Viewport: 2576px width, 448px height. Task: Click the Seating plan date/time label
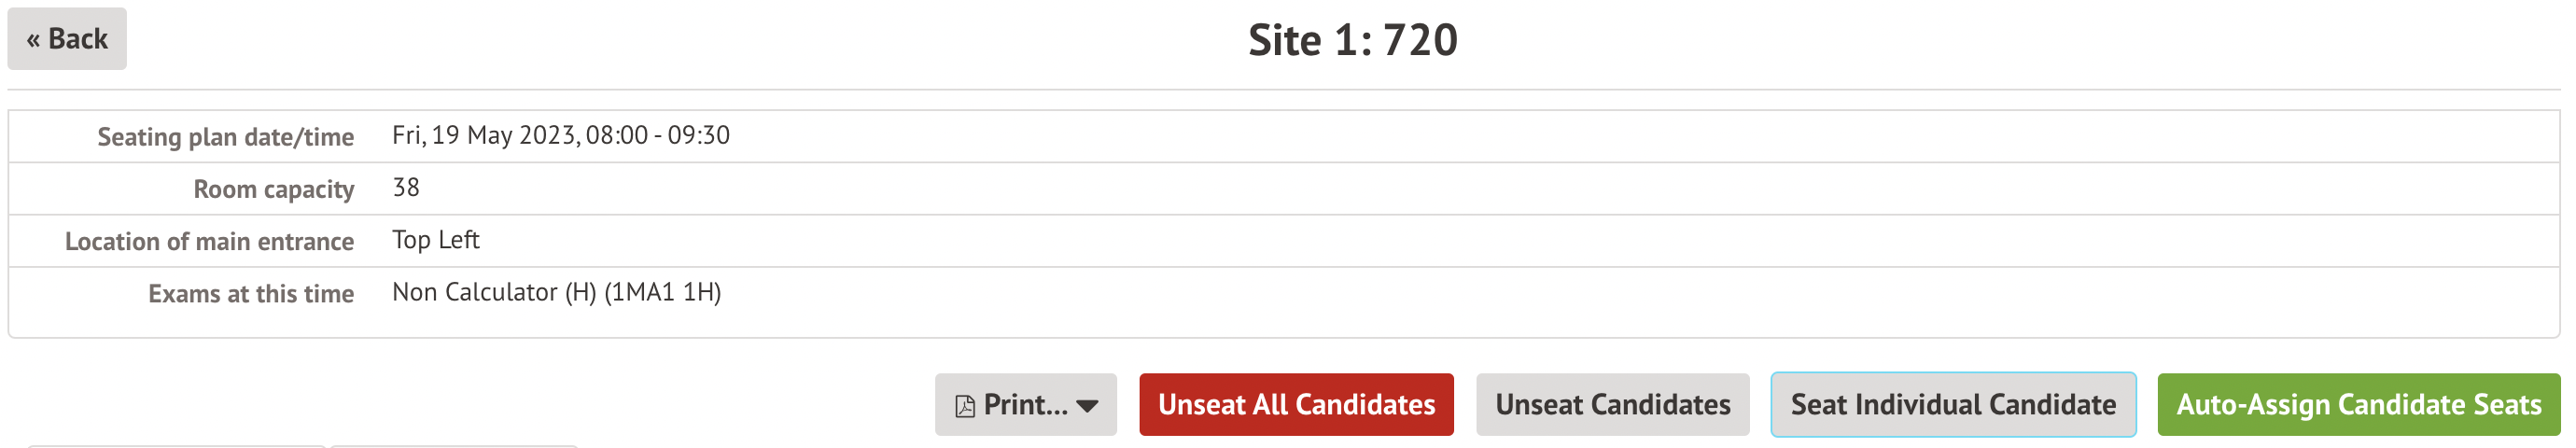pos(225,137)
